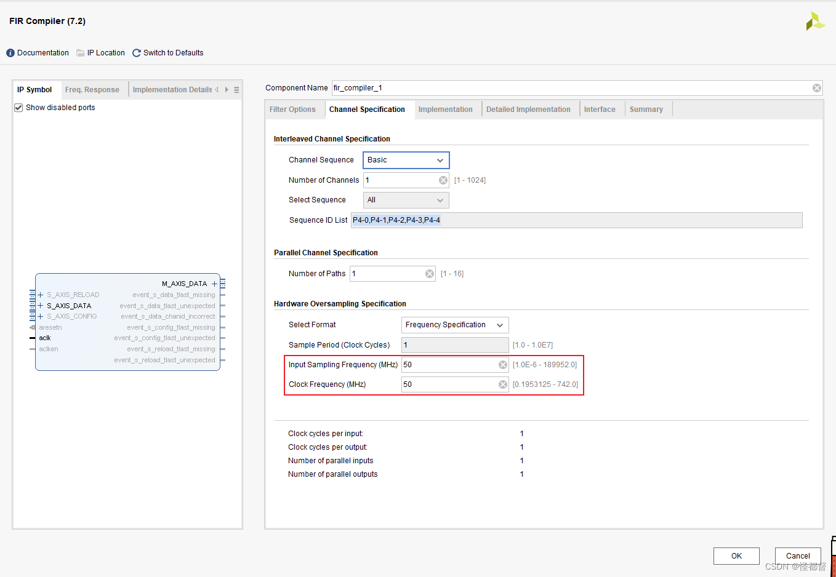Clear the Number of Paths value
The image size is (836, 577).
pyautogui.click(x=430, y=274)
